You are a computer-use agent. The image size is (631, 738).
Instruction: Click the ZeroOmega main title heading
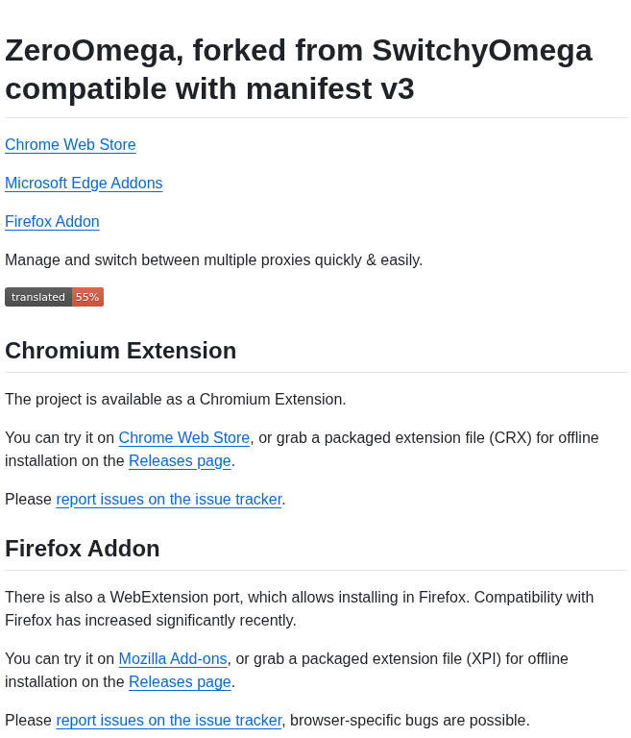tap(299, 69)
